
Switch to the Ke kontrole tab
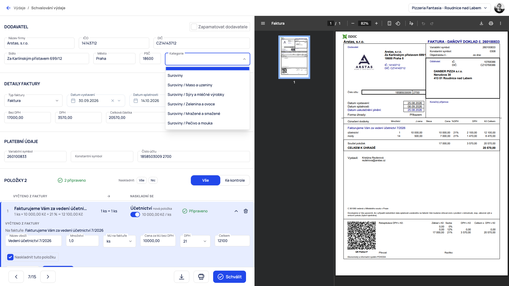coord(235,180)
